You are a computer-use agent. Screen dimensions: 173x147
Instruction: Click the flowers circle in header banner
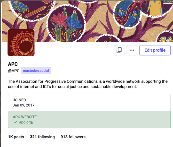(66, 24)
